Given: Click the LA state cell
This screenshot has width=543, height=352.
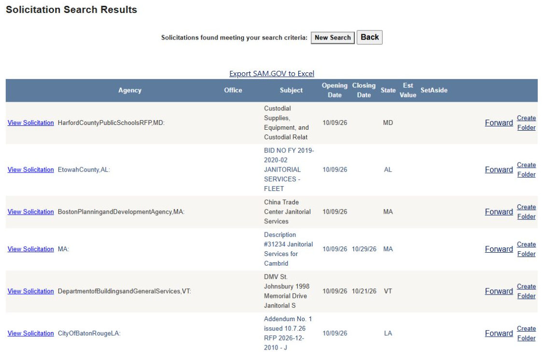Looking at the screenshot, I should click(388, 333).
